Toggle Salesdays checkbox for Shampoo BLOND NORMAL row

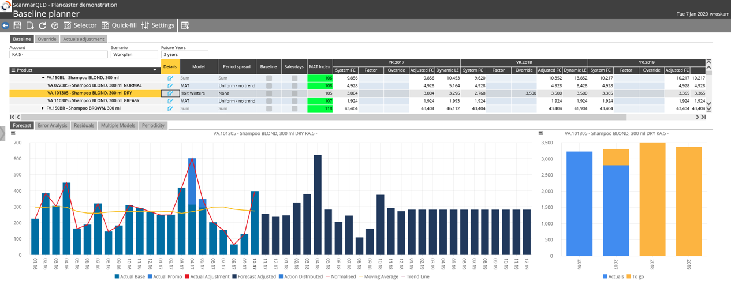pyautogui.click(x=294, y=85)
